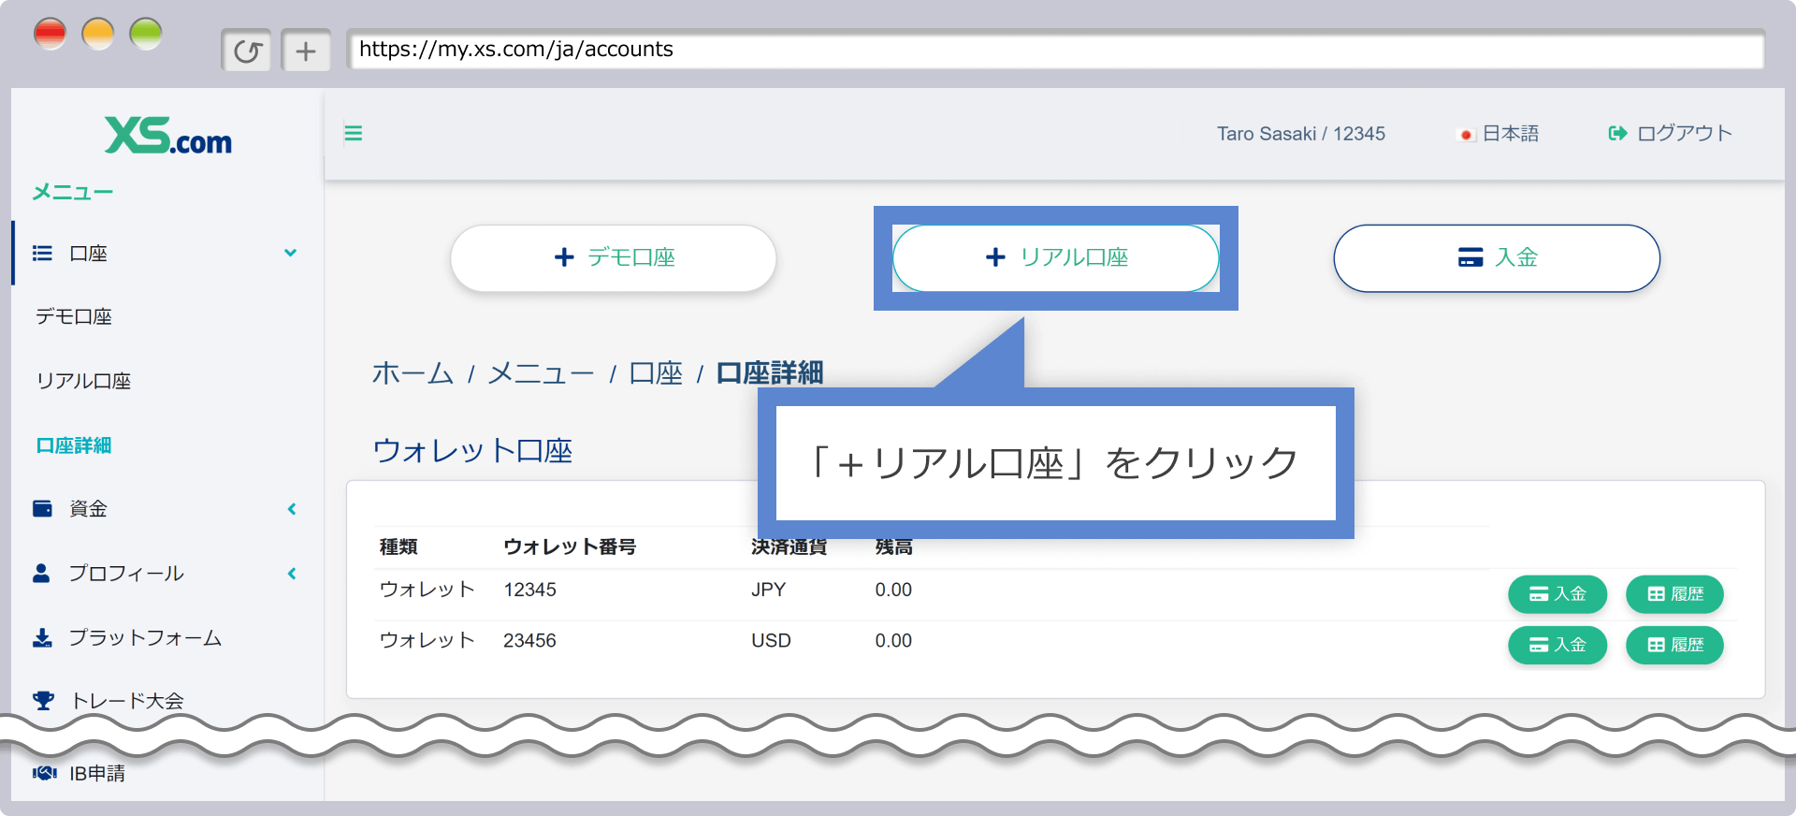Image resolution: width=1796 pixels, height=816 pixels.
Task: Click the wallet icon beside 資金
Action: pos(42,508)
